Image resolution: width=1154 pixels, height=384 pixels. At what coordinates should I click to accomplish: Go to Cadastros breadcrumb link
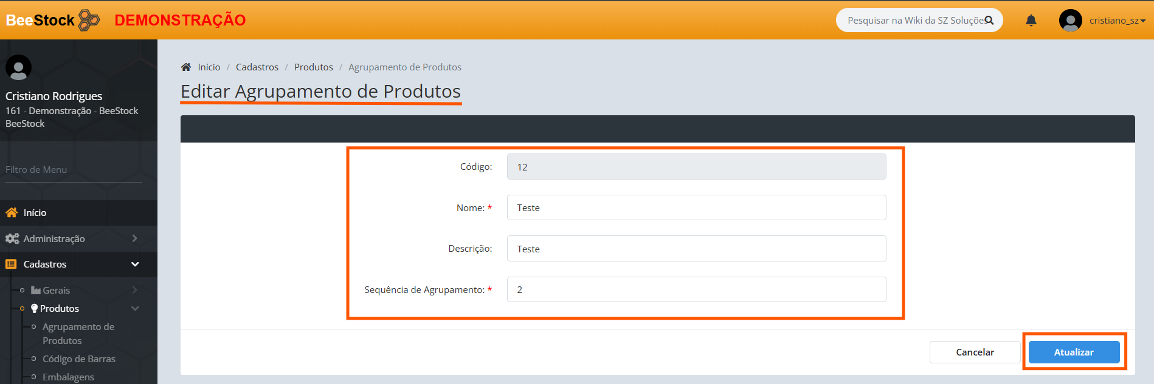[257, 67]
